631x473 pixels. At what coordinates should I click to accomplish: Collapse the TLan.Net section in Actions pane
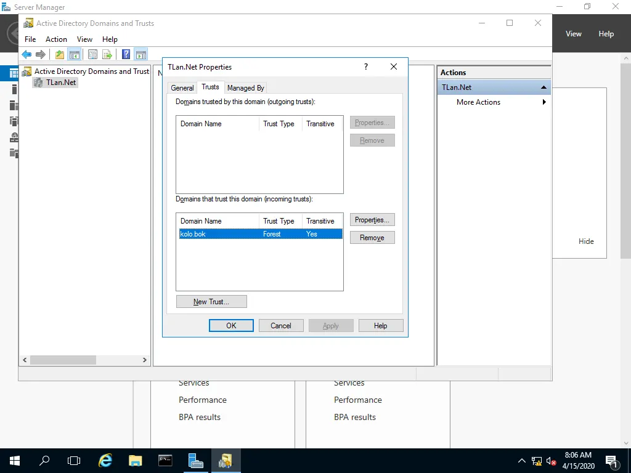point(543,87)
